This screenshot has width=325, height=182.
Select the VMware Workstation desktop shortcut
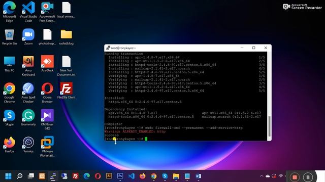(x=47, y=147)
